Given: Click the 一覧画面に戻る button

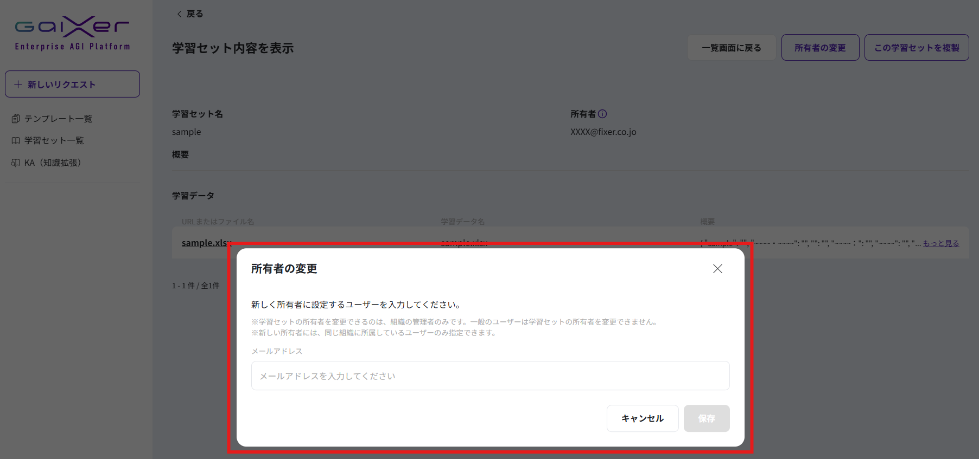Looking at the screenshot, I should click(731, 48).
